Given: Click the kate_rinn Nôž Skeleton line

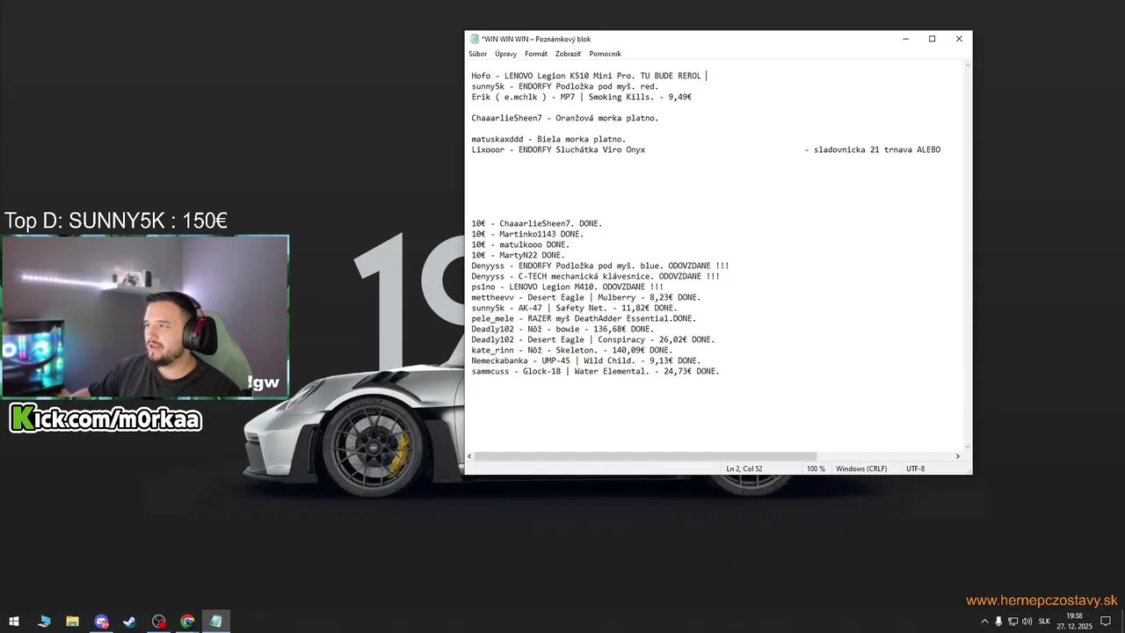Looking at the screenshot, I should (x=571, y=350).
